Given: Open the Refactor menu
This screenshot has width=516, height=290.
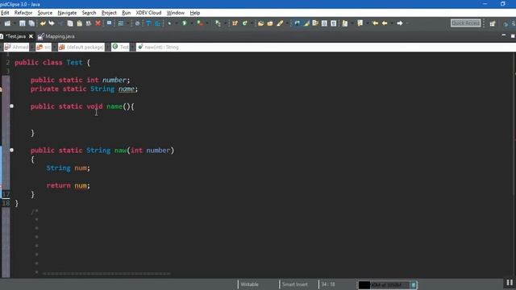Looking at the screenshot, I should 23,13.
